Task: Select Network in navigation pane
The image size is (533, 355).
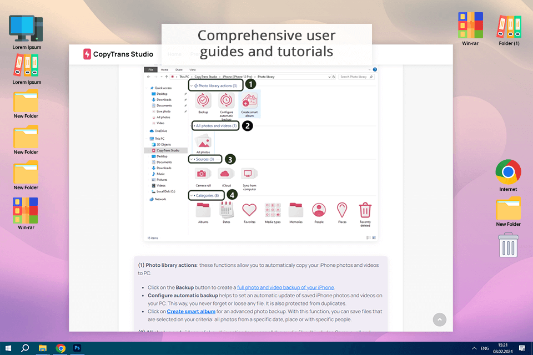Action: (x=158, y=200)
